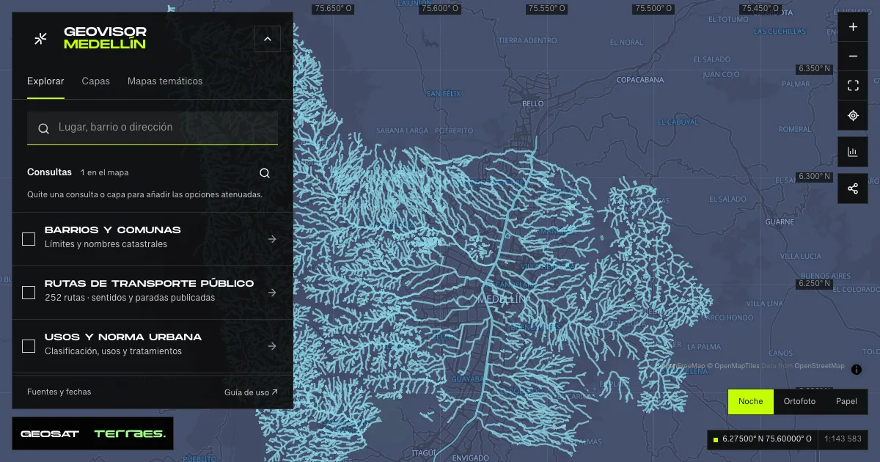Click the GUARNE map label

[780, 221]
